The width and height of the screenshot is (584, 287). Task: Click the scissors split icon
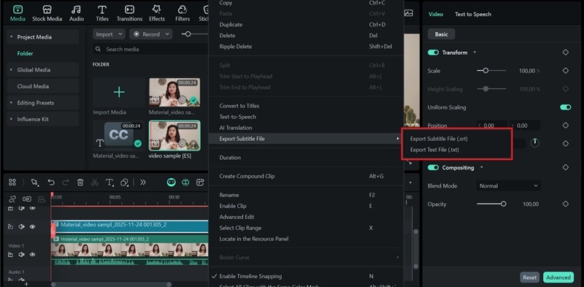(x=95, y=182)
